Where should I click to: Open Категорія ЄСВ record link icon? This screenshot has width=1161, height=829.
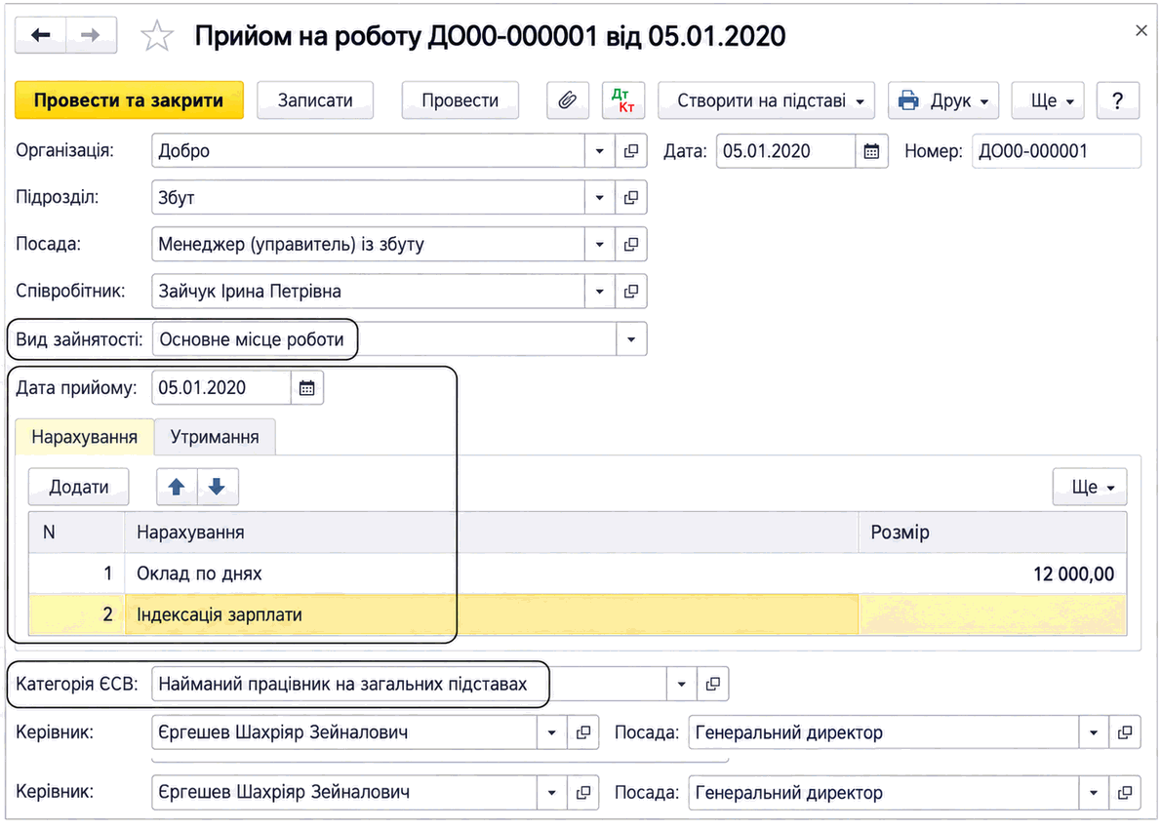pos(712,684)
